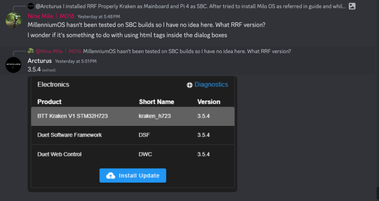Click the Version column header
379x201 pixels.
(x=208, y=102)
